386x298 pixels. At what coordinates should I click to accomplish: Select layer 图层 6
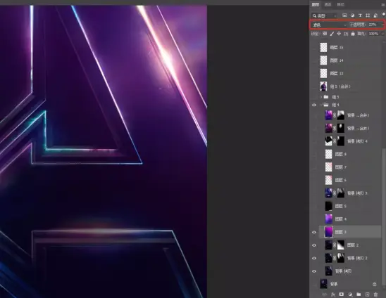point(349,181)
